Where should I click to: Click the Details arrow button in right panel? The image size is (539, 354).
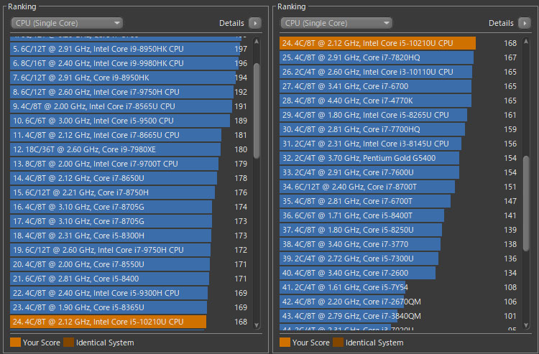click(524, 23)
